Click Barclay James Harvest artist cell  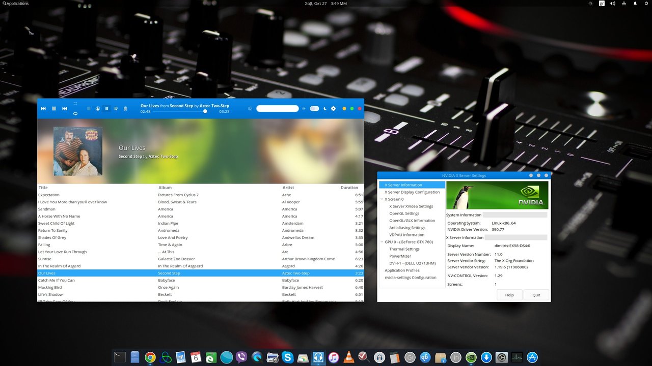303,287
